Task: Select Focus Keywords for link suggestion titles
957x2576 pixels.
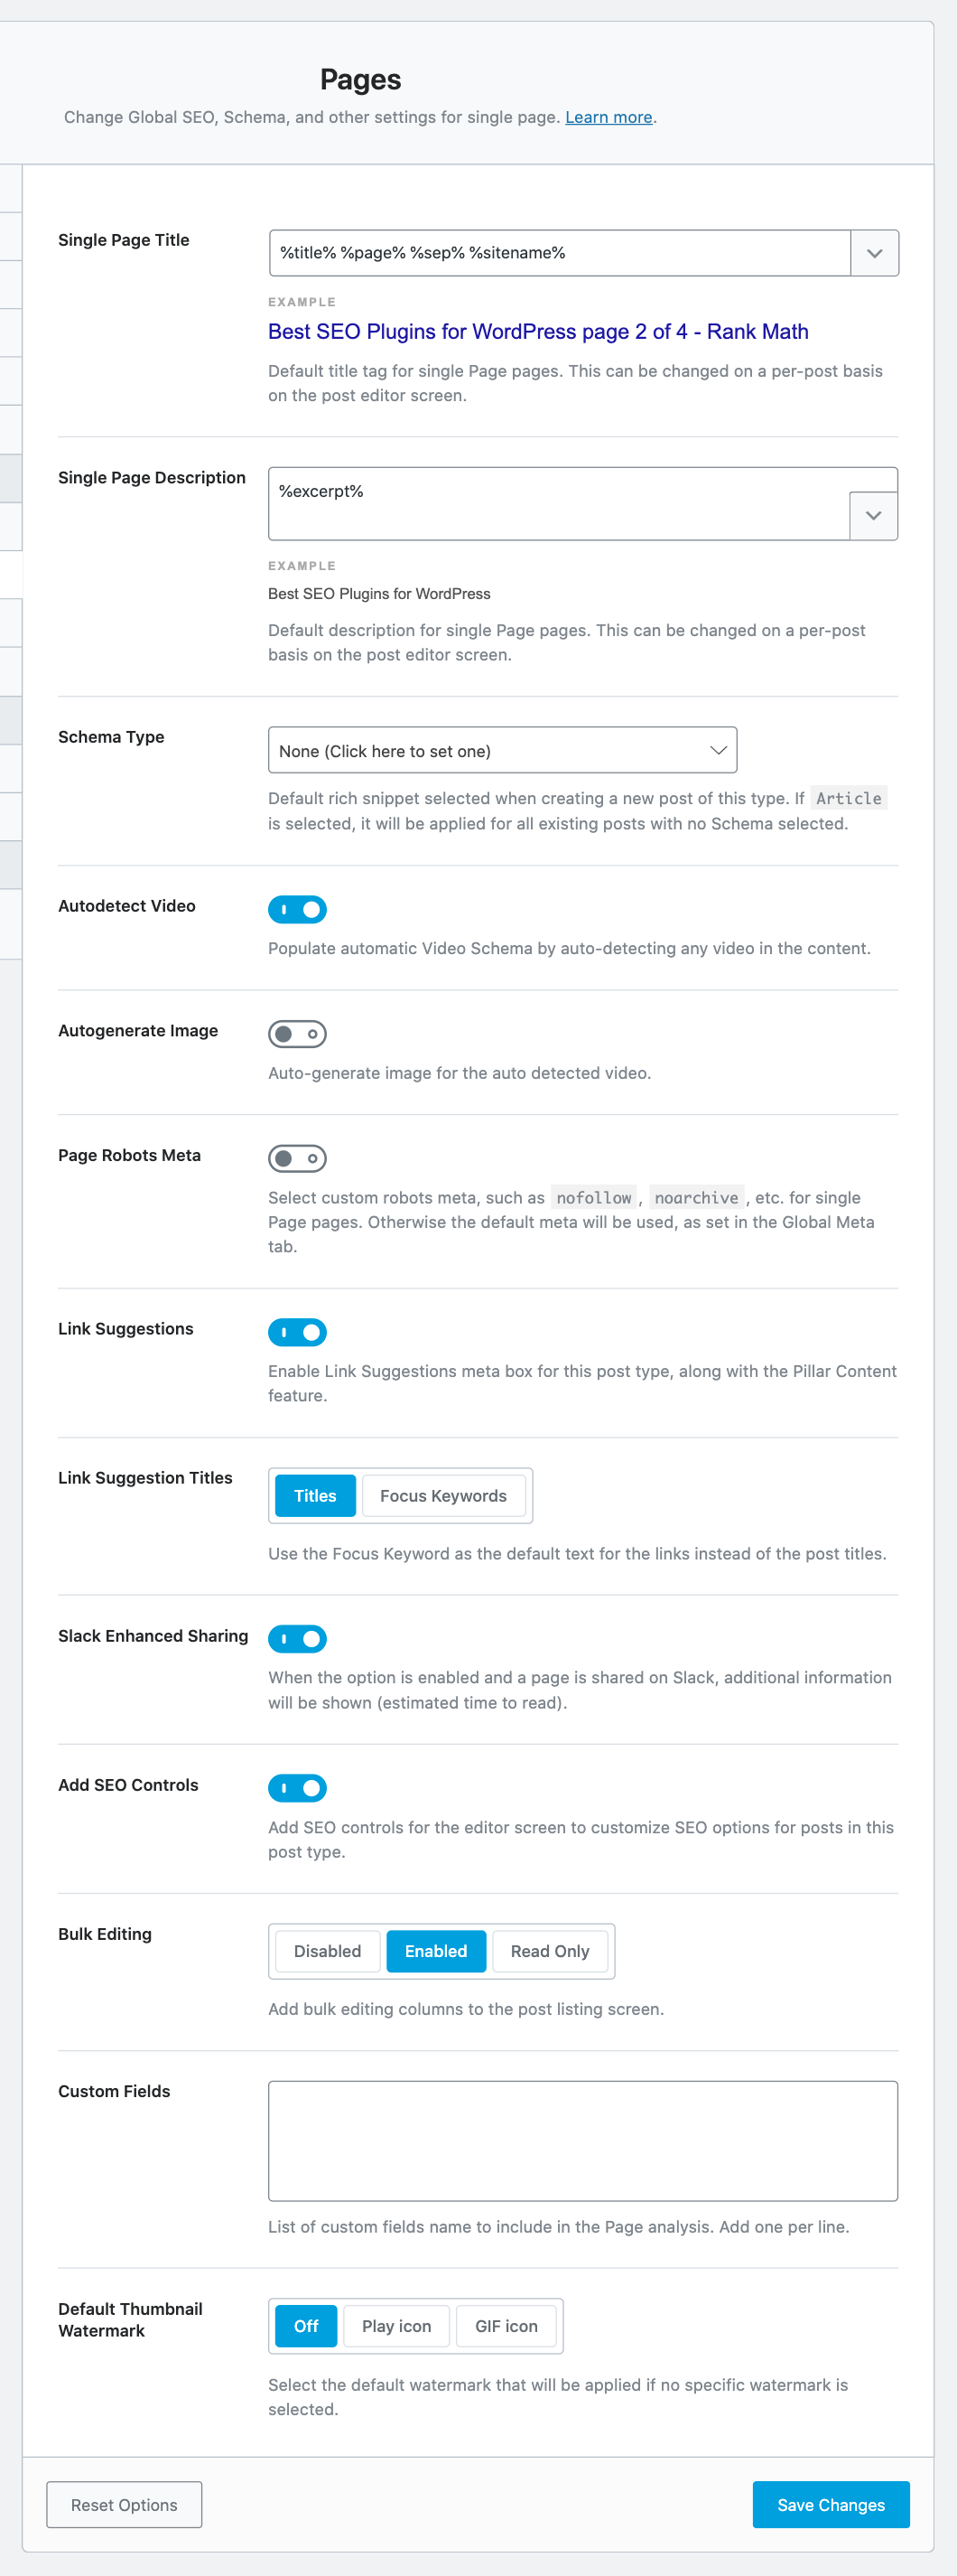Action: point(443,1495)
